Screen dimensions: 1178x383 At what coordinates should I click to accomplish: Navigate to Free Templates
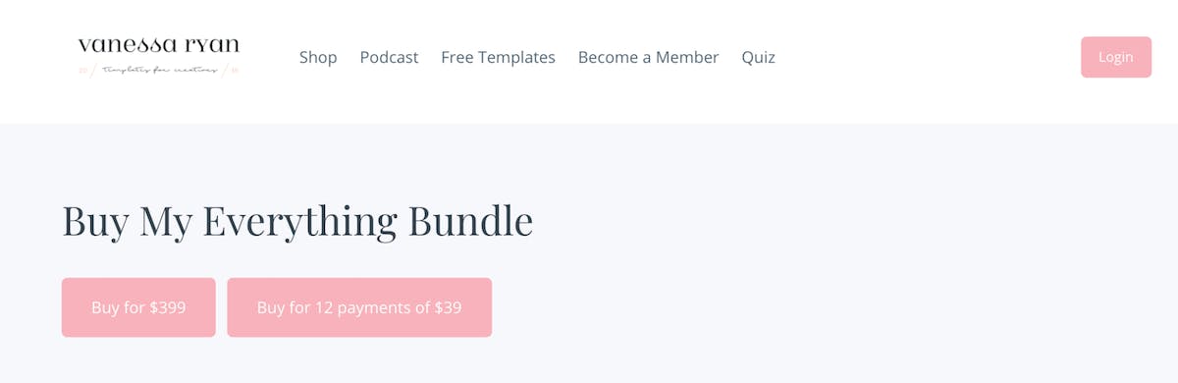click(x=498, y=57)
